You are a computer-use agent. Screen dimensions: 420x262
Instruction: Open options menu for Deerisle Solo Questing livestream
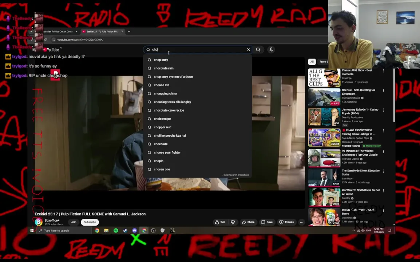click(x=384, y=91)
